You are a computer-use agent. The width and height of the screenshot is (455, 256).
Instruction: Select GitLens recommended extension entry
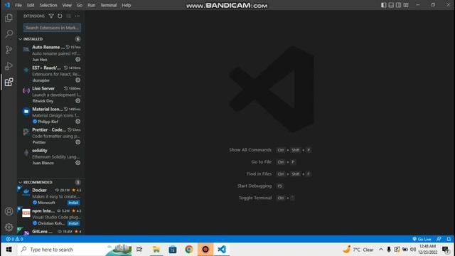[51, 232]
